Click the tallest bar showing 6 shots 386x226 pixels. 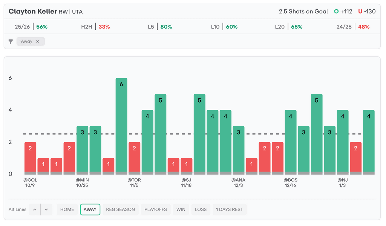point(121,126)
